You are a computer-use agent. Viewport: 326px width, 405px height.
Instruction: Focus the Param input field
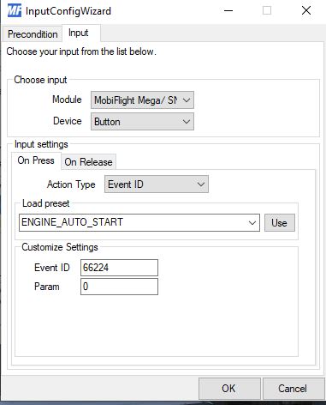point(119,287)
